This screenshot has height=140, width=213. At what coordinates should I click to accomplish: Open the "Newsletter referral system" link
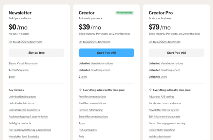[x=164, y=110]
